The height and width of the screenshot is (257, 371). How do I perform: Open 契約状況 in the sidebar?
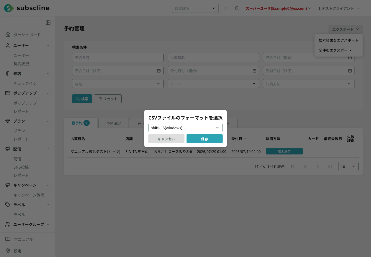click(21, 64)
